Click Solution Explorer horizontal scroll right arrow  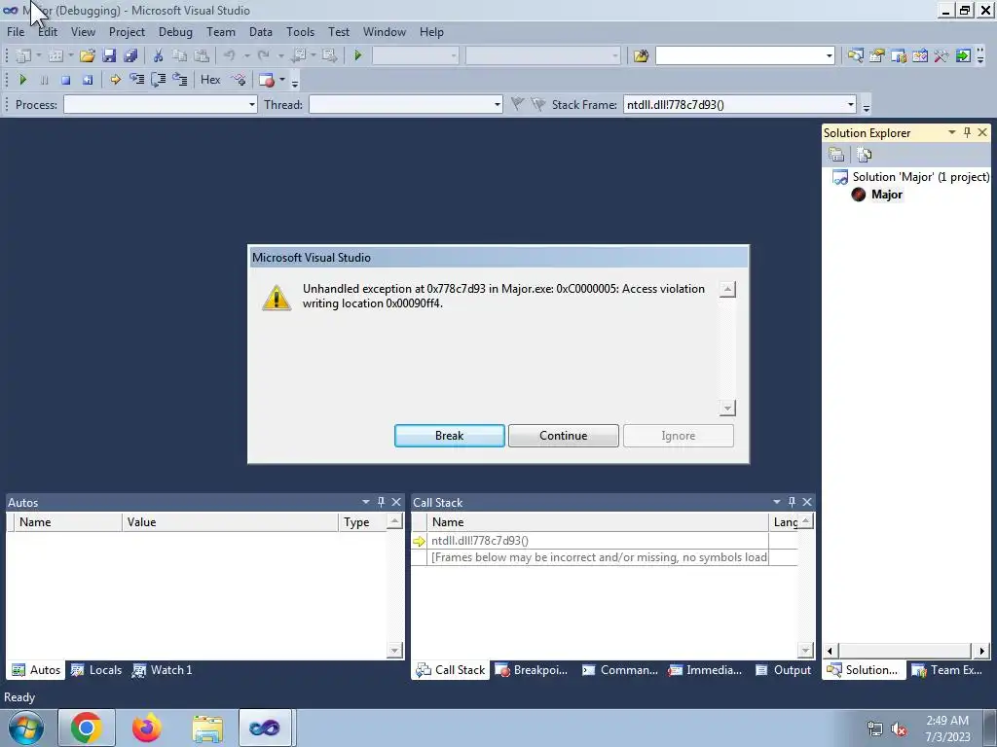tap(981, 651)
